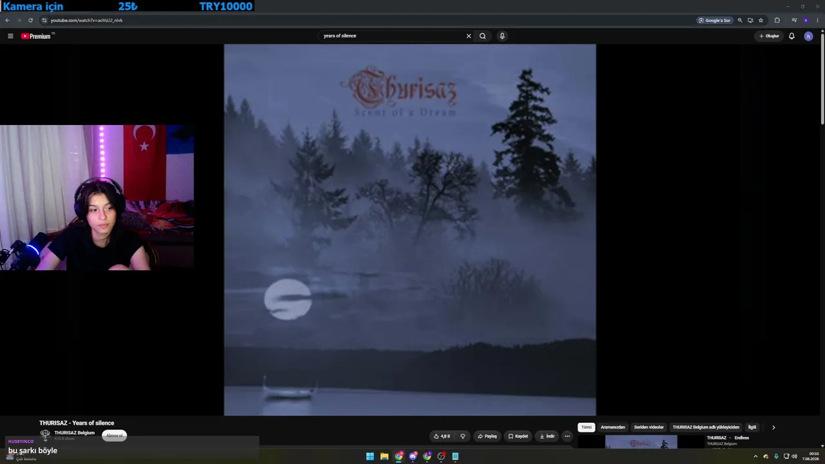
Task: Run search with the magnifier button
Action: (x=483, y=36)
